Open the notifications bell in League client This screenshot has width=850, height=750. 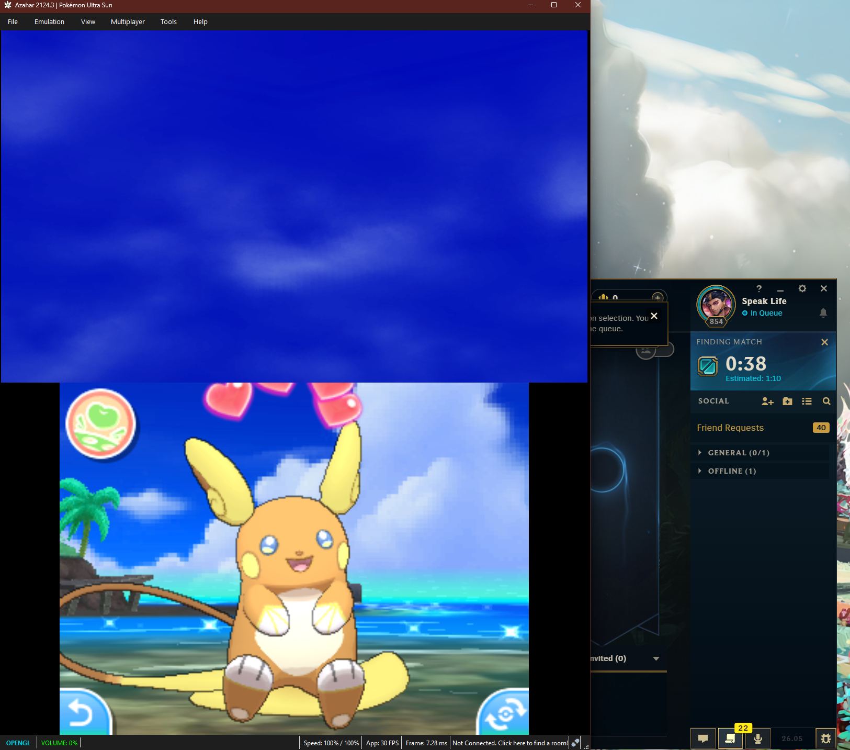pos(823,313)
